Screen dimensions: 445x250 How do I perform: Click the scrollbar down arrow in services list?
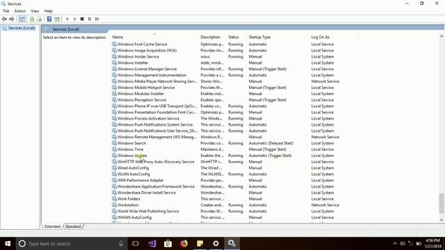[x=442, y=220]
